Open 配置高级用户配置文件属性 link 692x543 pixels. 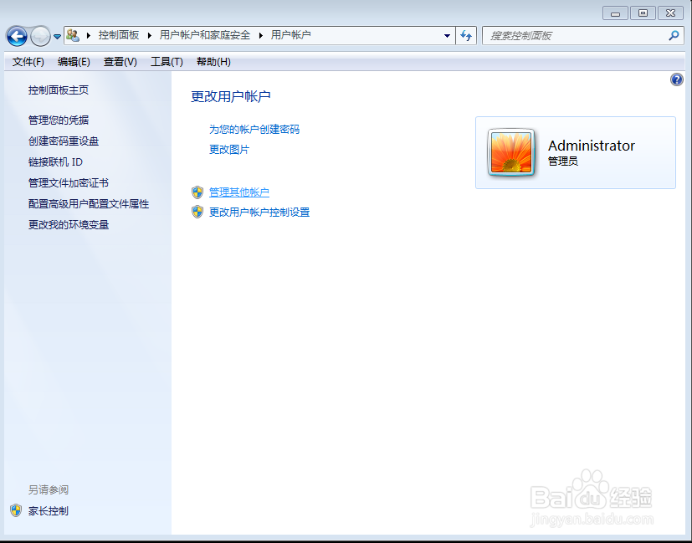88,204
